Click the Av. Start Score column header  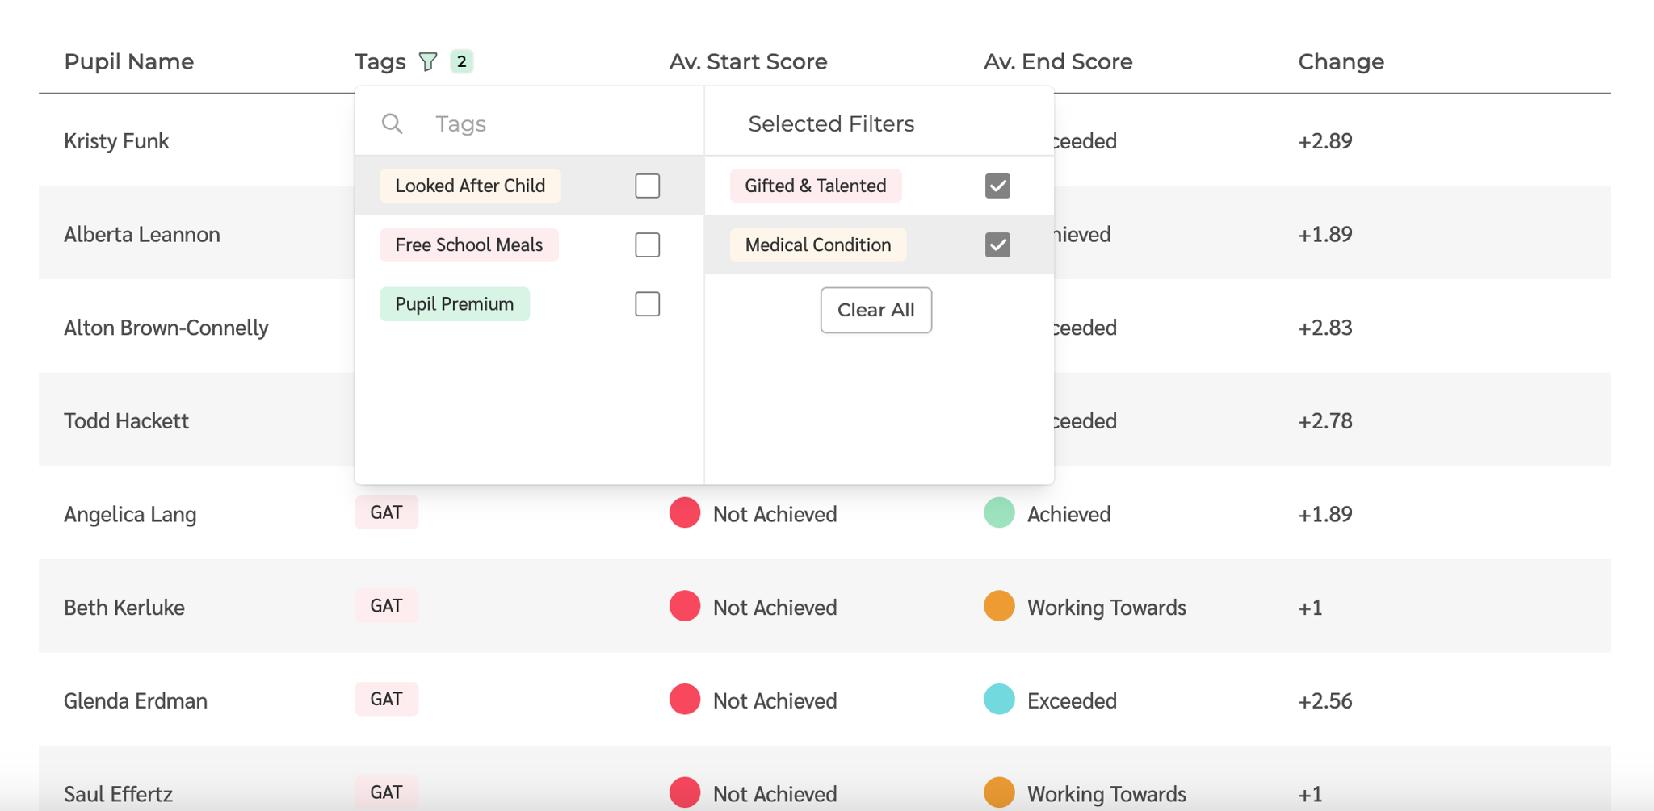(748, 61)
